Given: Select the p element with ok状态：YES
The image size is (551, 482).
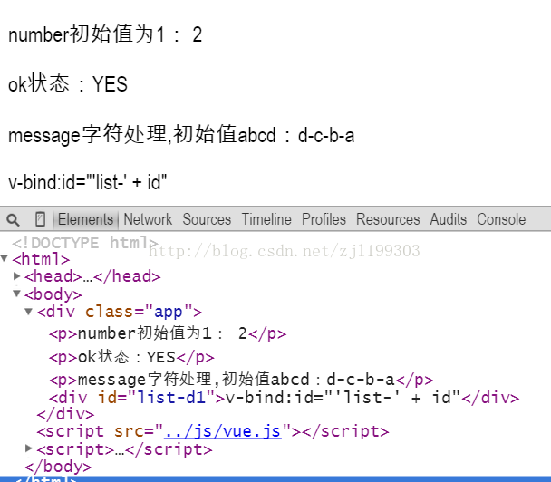Looking at the screenshot, I should click(131, 357).
